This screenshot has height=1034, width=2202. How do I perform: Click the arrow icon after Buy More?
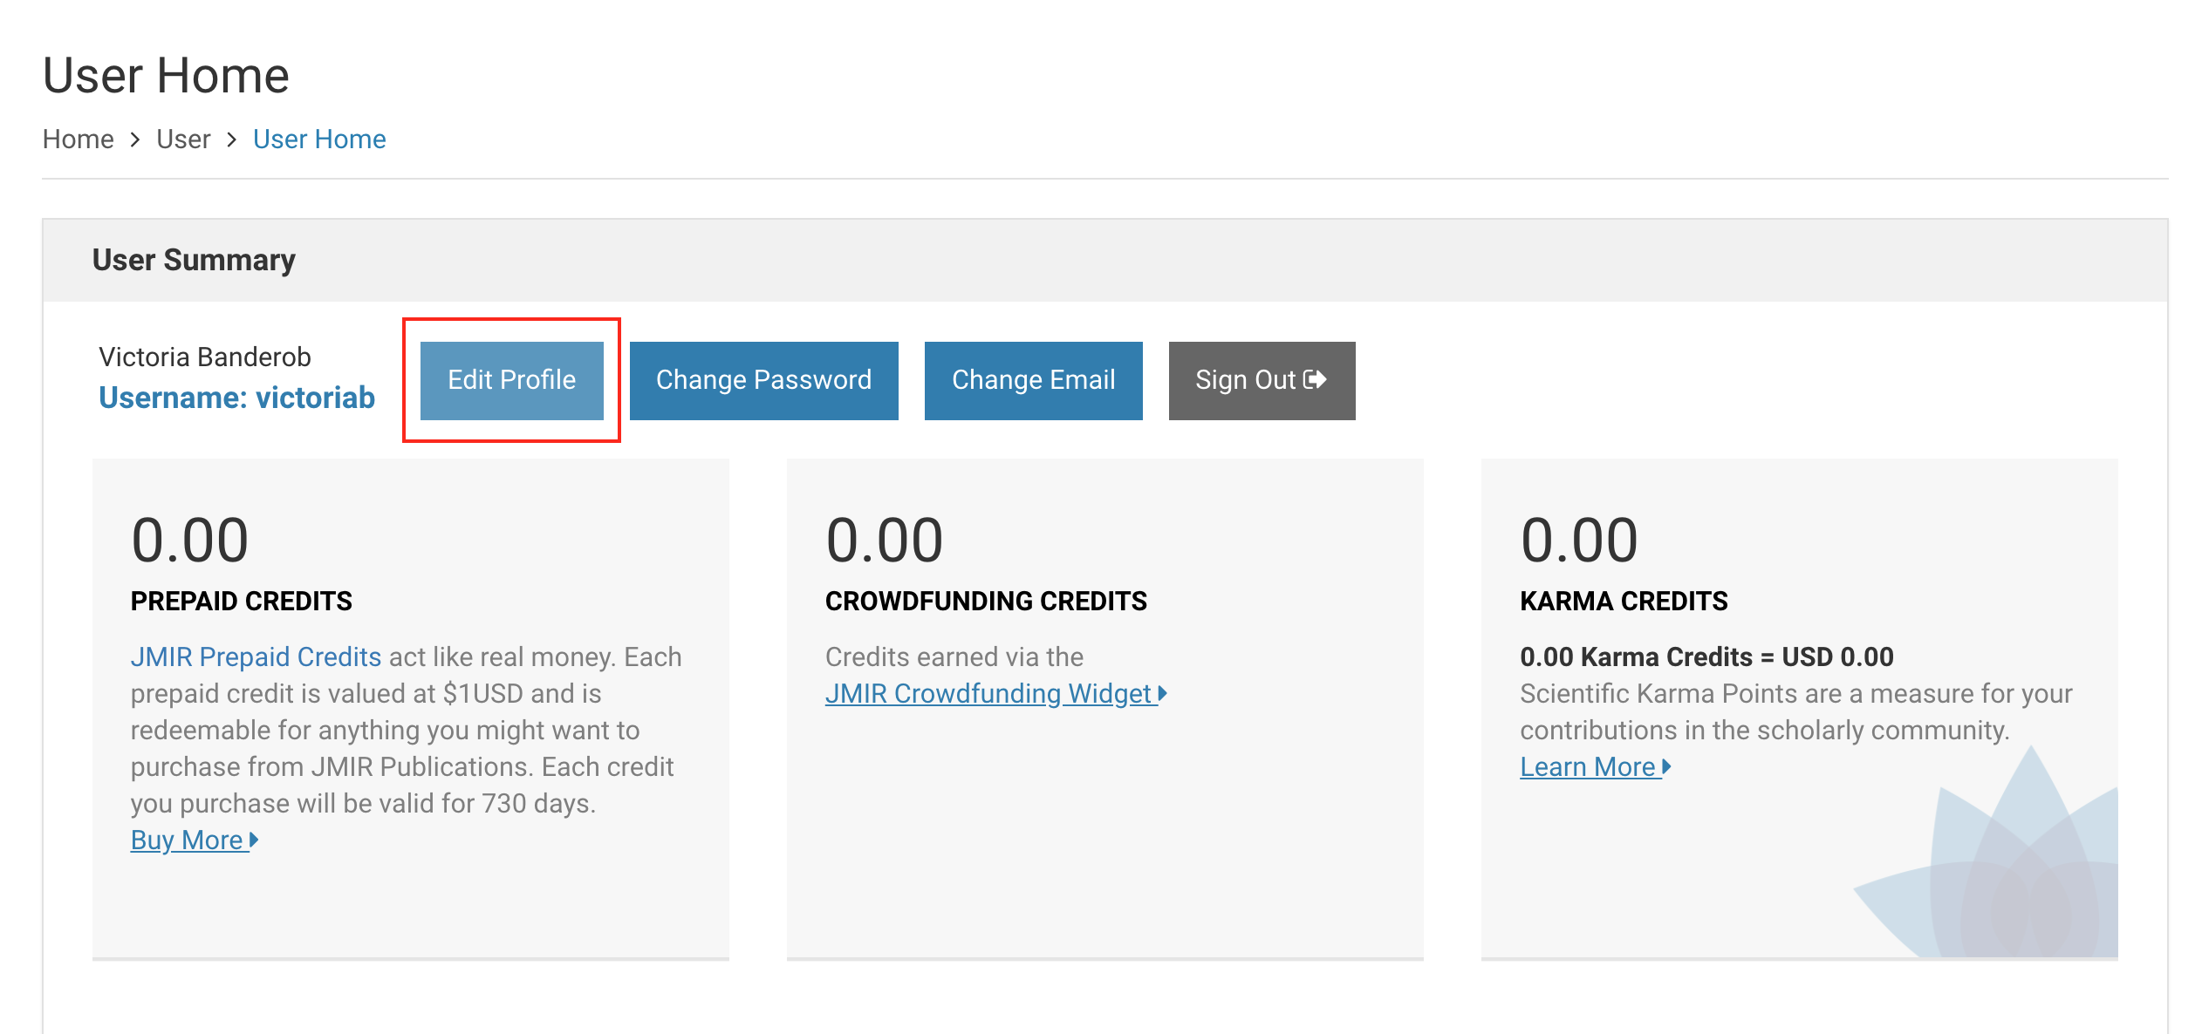coord(254,840)
